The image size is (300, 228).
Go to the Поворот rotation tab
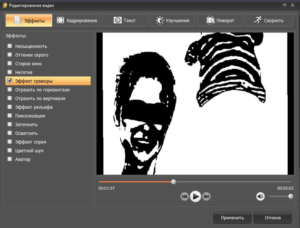pos(220,20)
